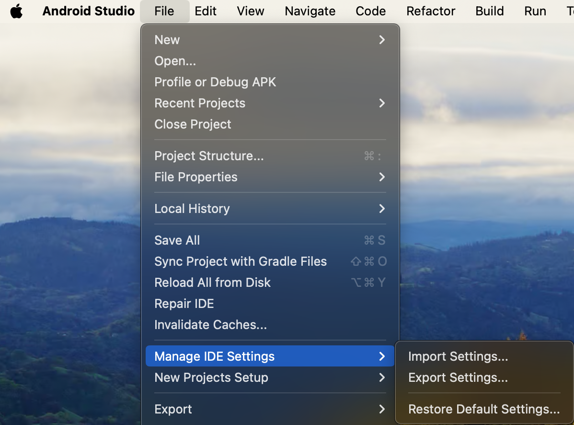
Task: Expand the File Properties submenu
Action: coord(270,177)
